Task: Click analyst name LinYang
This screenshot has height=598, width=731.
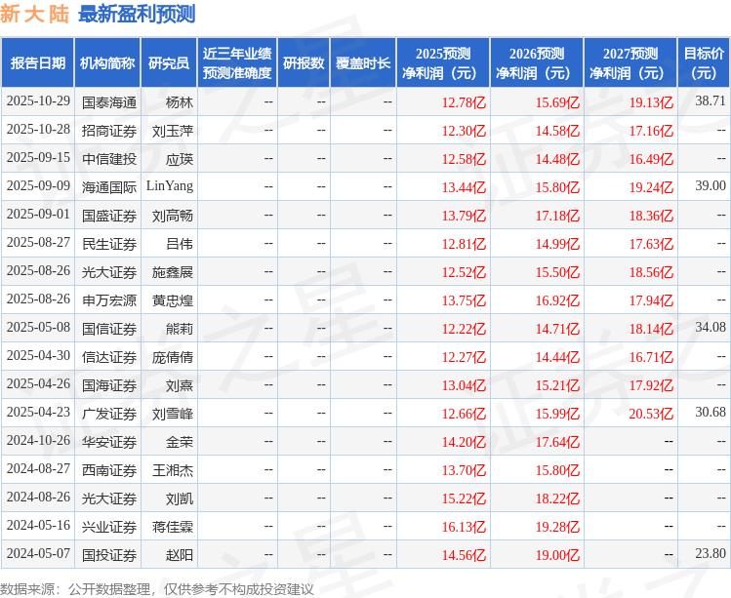Action: coord(170,186)
